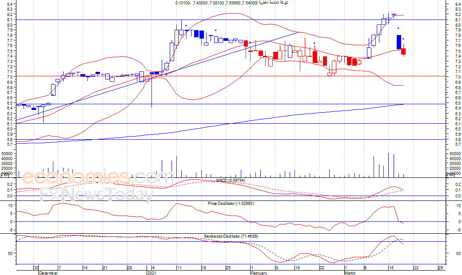
Task: Click the chart title with price values
Action: 231,3
